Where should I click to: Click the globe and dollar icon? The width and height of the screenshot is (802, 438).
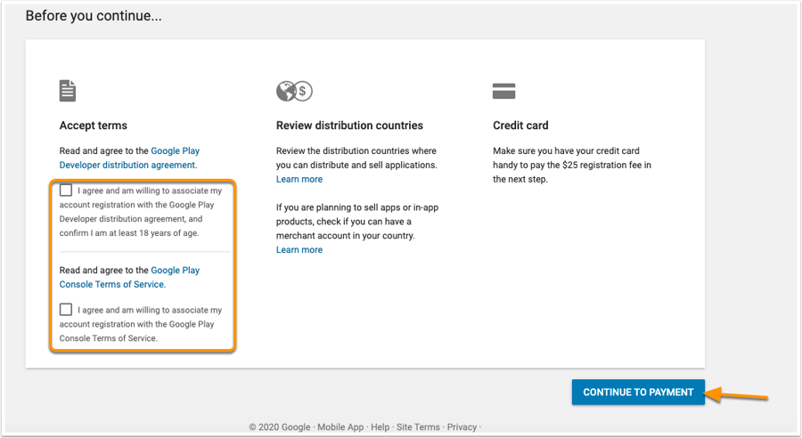click(x=294, y=91)
